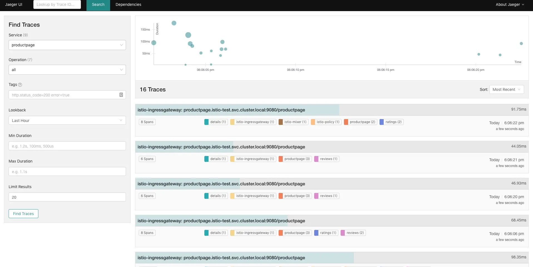
Task: Open the 68.45ms trace header
Action: coord(332,221)
